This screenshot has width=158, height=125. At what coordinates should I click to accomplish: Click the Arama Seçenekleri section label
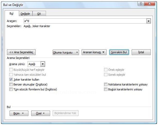point(18,58)
